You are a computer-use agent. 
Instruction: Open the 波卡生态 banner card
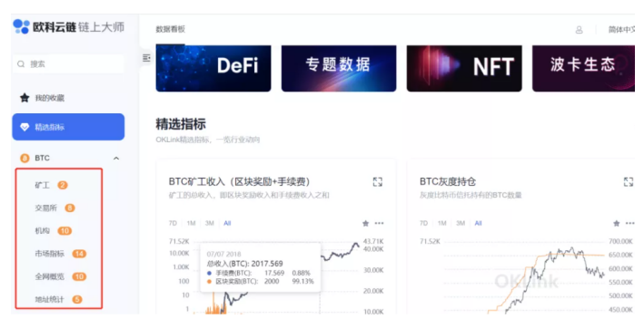pos(584,68)
